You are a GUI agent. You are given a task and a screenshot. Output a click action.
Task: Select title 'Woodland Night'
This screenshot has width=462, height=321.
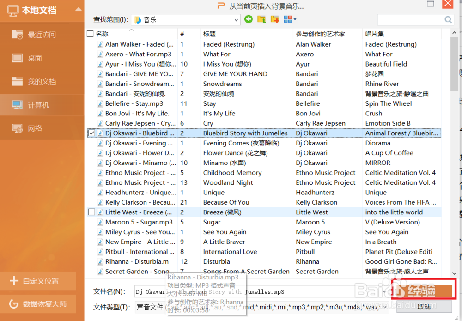click(228, 182)
